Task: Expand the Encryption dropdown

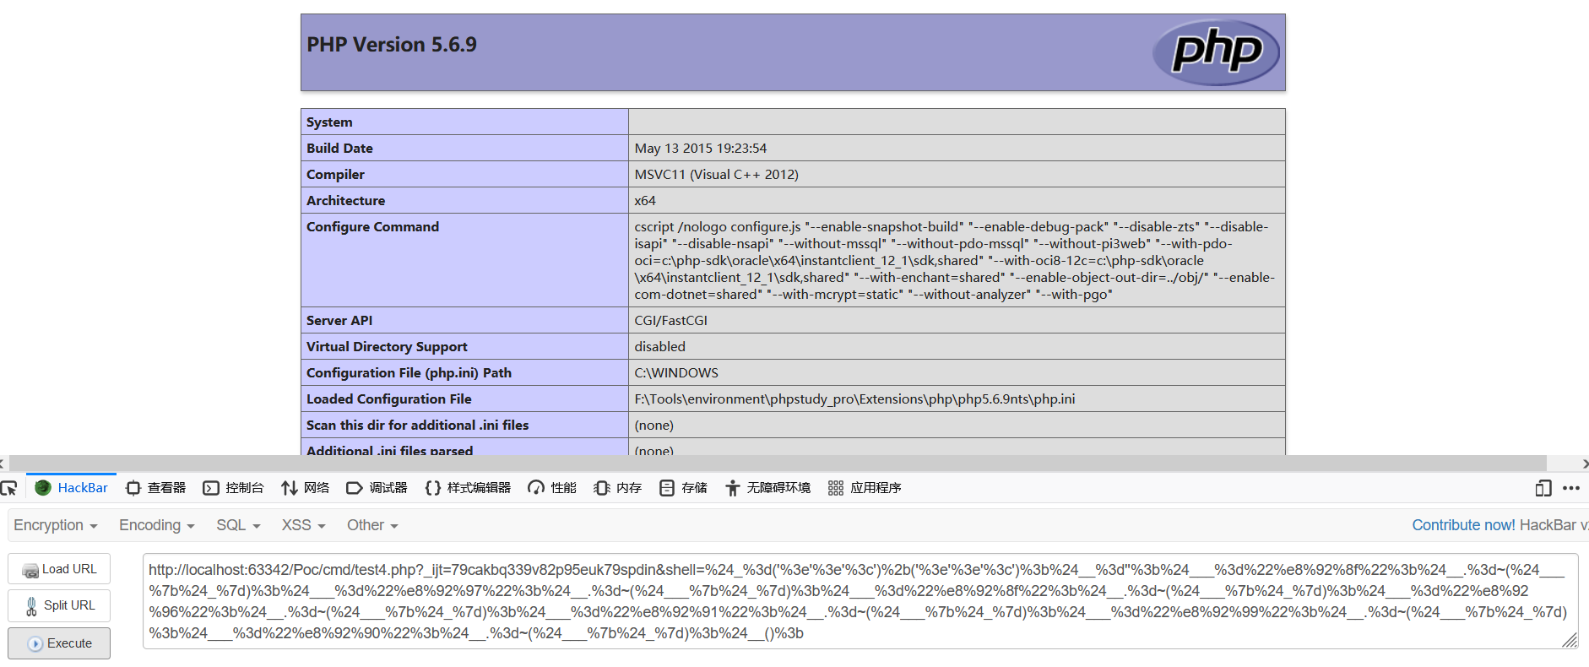Action: [56, 525]
